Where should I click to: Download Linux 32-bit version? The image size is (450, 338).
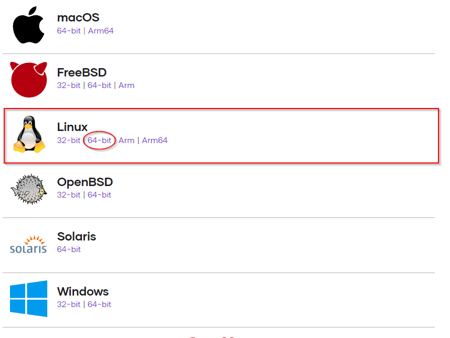69,140
